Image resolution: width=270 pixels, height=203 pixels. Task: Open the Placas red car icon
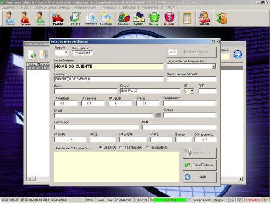coord(58,18)
